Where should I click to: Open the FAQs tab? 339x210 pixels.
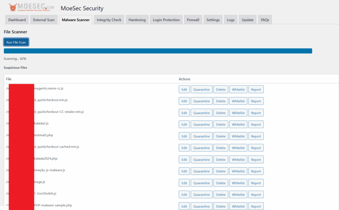[265, 20]
